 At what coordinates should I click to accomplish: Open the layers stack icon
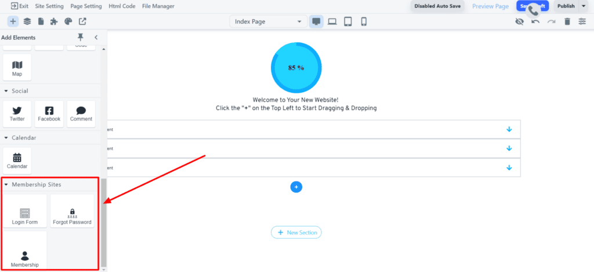pyautogui.click(x=27, y=21)
